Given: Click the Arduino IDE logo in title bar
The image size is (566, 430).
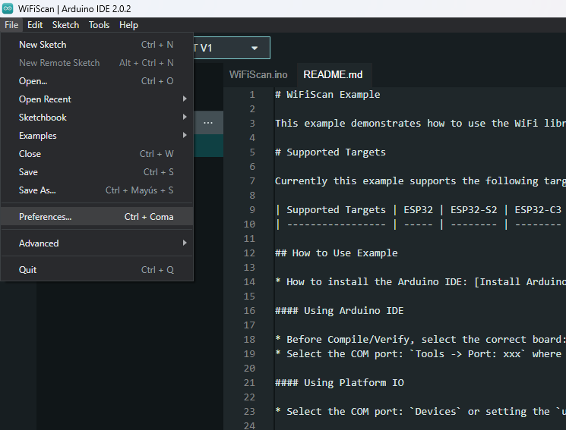Looking at the screenshot, I should click(8, 8).
